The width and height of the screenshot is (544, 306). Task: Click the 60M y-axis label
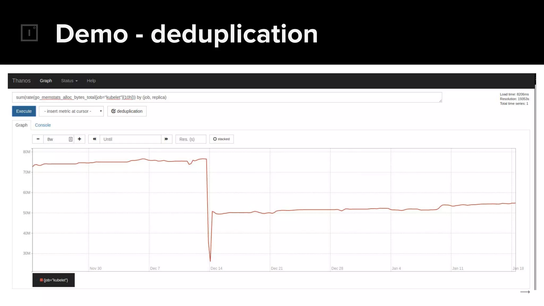[x=27, y=192]
